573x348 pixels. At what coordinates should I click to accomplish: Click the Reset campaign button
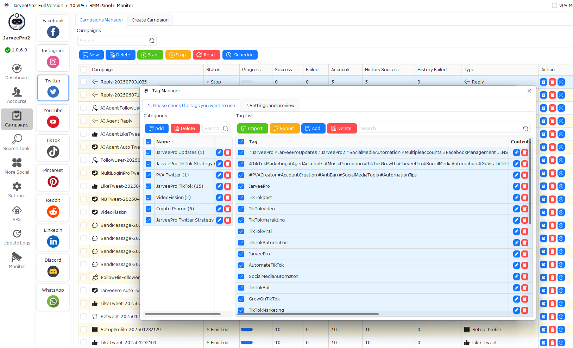[207, 55]
